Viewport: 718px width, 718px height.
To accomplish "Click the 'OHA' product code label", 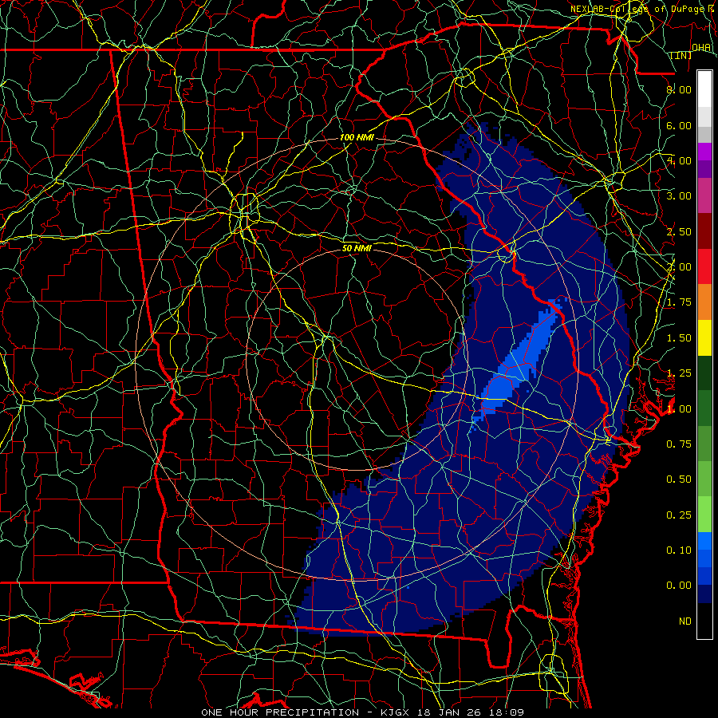I will click(x=701, y=47).
